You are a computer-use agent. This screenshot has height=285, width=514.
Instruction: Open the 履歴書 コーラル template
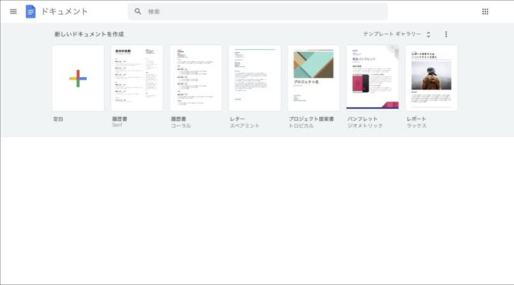tap(195, 78)
